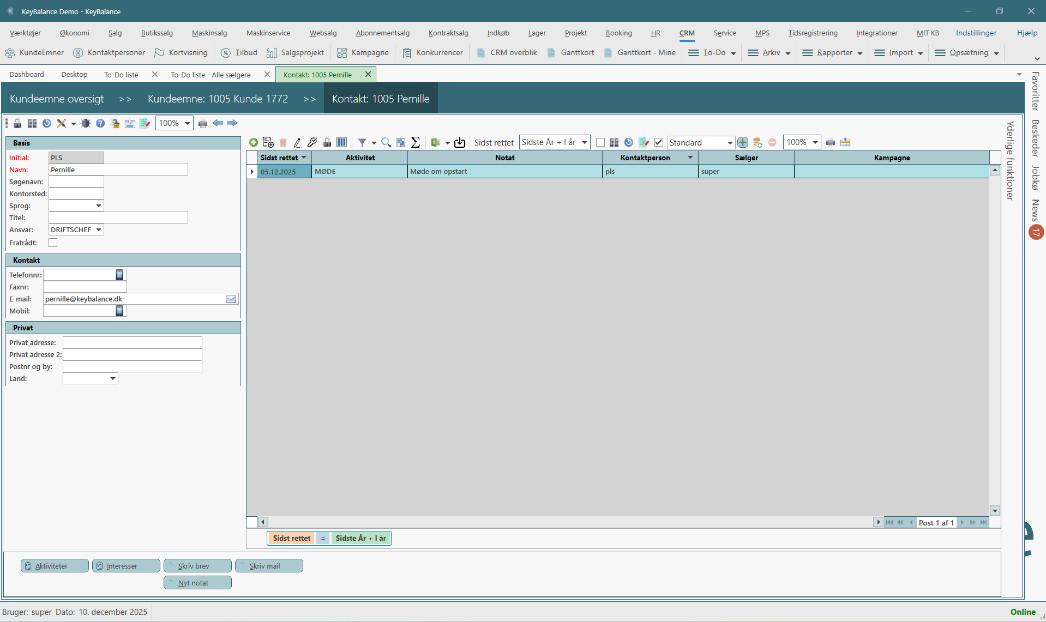
Task: Send email via envelope icon in E-mail field
Action: 231,299
